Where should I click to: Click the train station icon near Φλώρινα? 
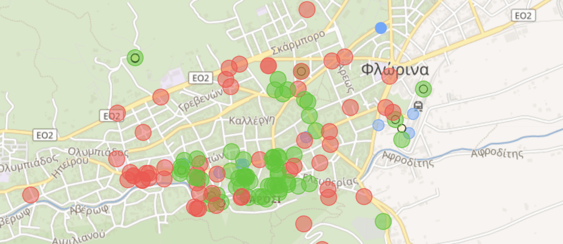(418, 106)
